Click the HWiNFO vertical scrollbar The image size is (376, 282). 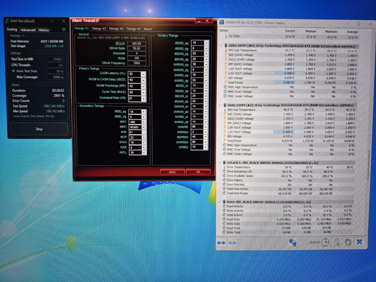[x=368, y=166]
